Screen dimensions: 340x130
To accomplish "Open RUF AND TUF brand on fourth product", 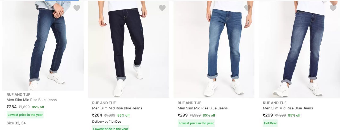I will coord(275,103).
